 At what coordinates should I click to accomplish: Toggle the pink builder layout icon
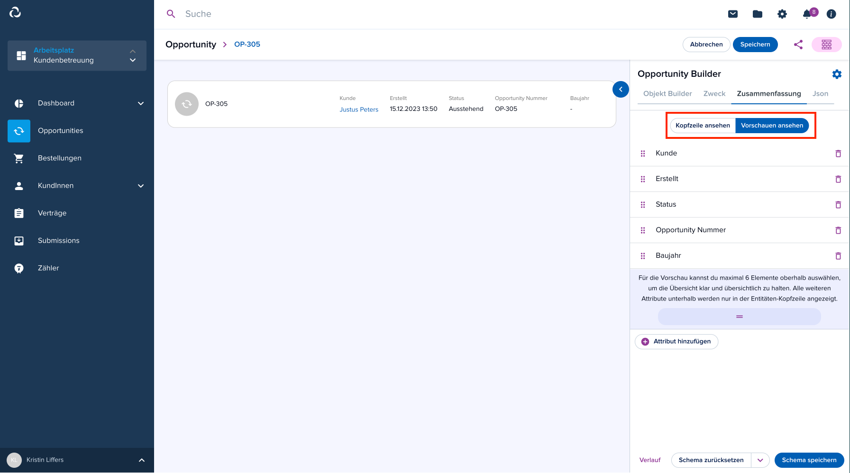[x=827, y=45]
